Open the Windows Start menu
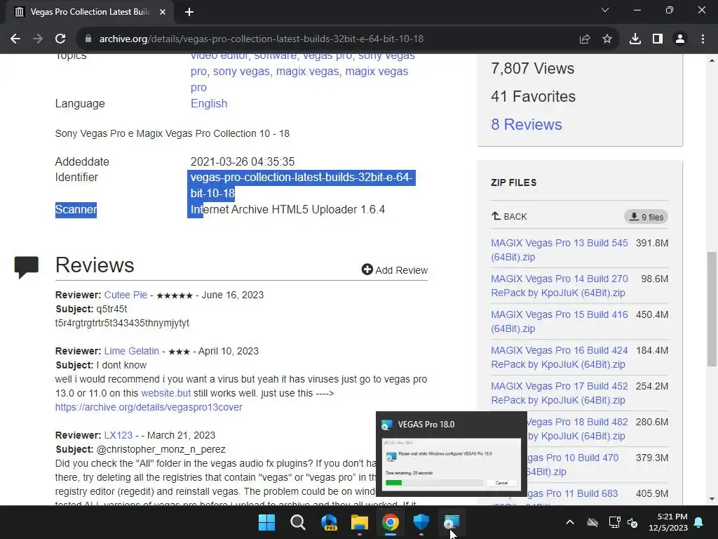 266,522
